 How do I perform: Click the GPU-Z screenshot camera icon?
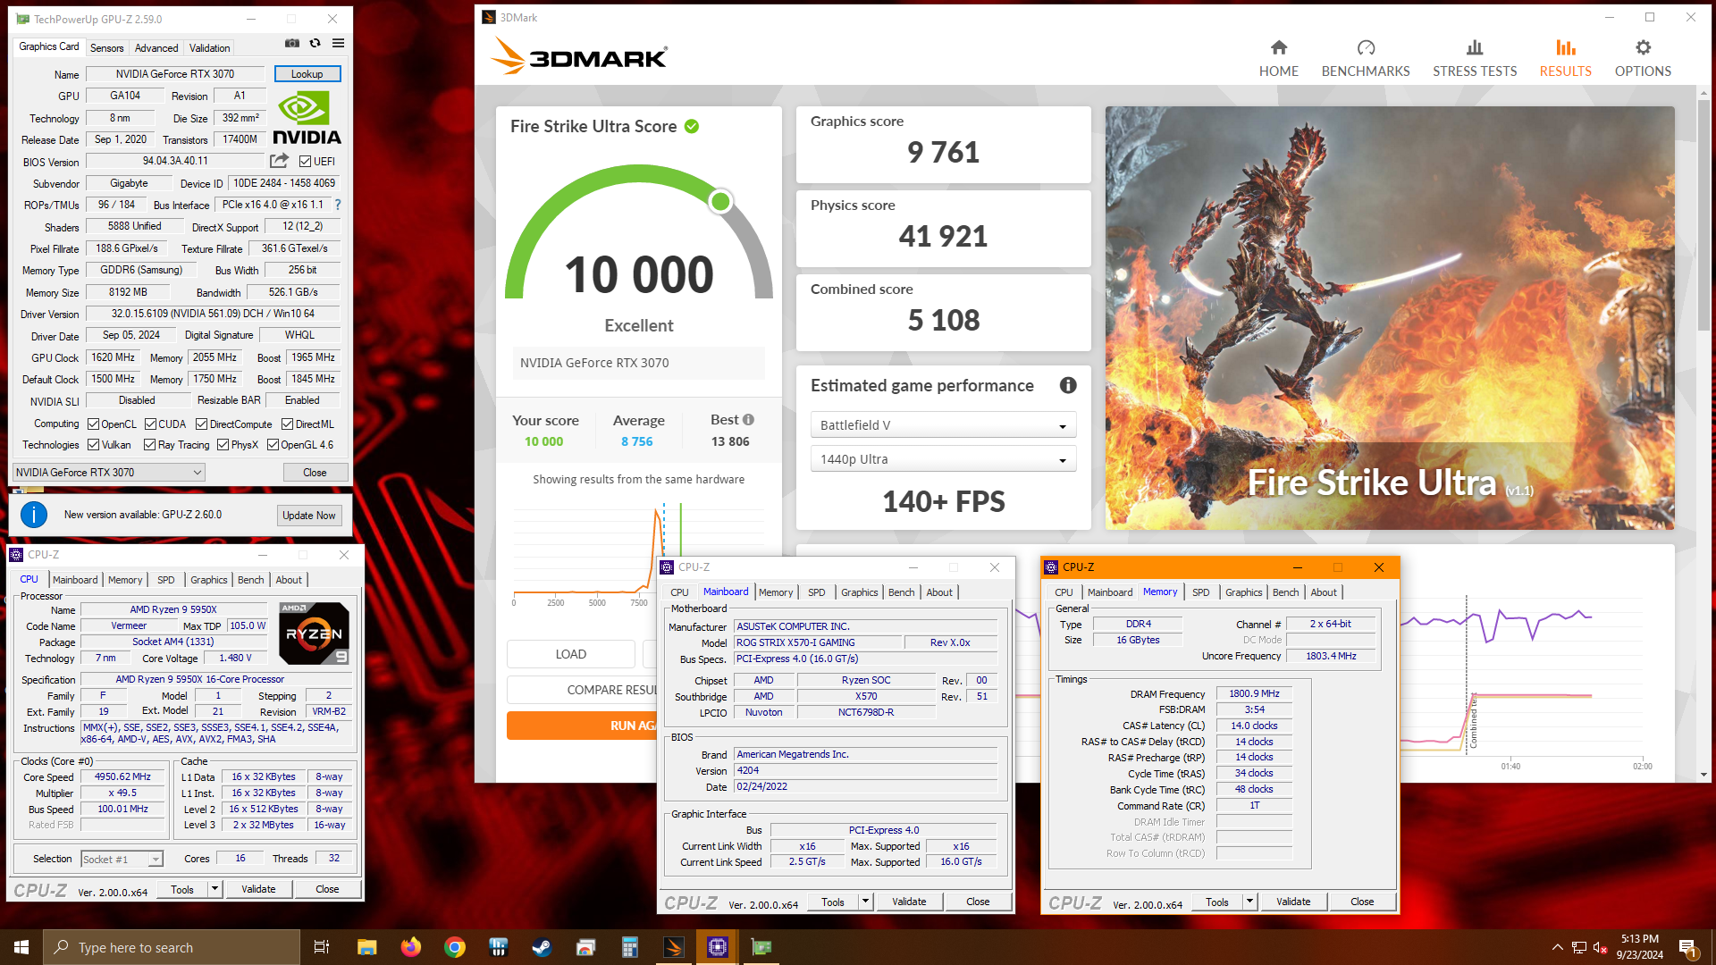[292, 43]
